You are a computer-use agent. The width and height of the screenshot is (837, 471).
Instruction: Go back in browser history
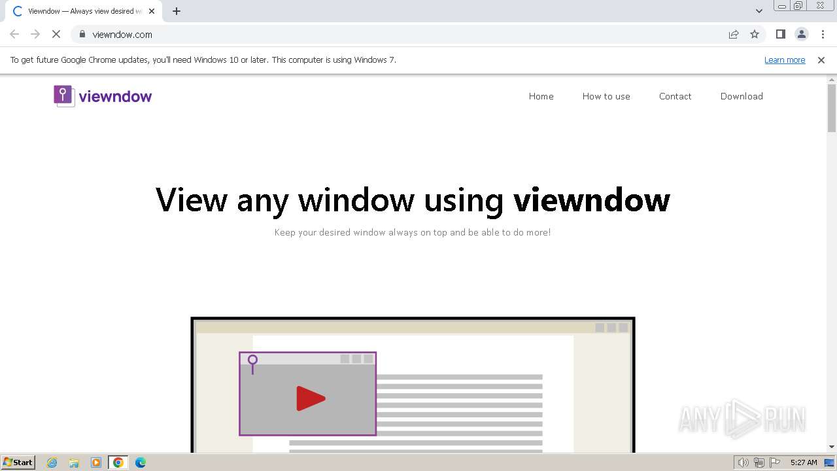tap(14, 34)
